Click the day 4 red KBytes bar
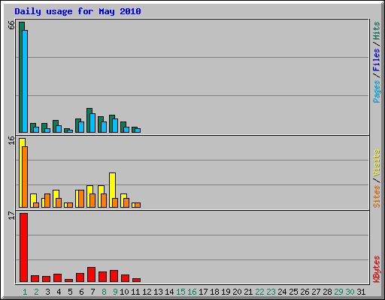The width and height of the screenshot is (385, 300). (57, 278)
